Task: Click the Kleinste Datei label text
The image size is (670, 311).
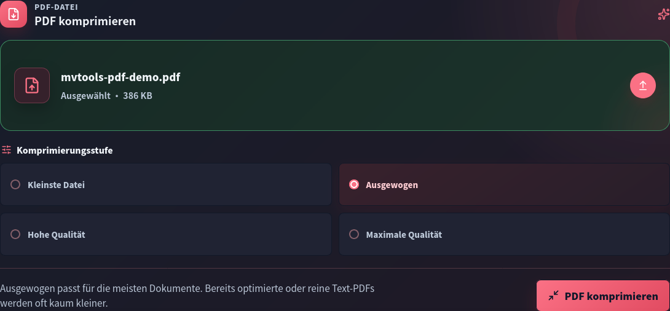Action: coord(56,185)
